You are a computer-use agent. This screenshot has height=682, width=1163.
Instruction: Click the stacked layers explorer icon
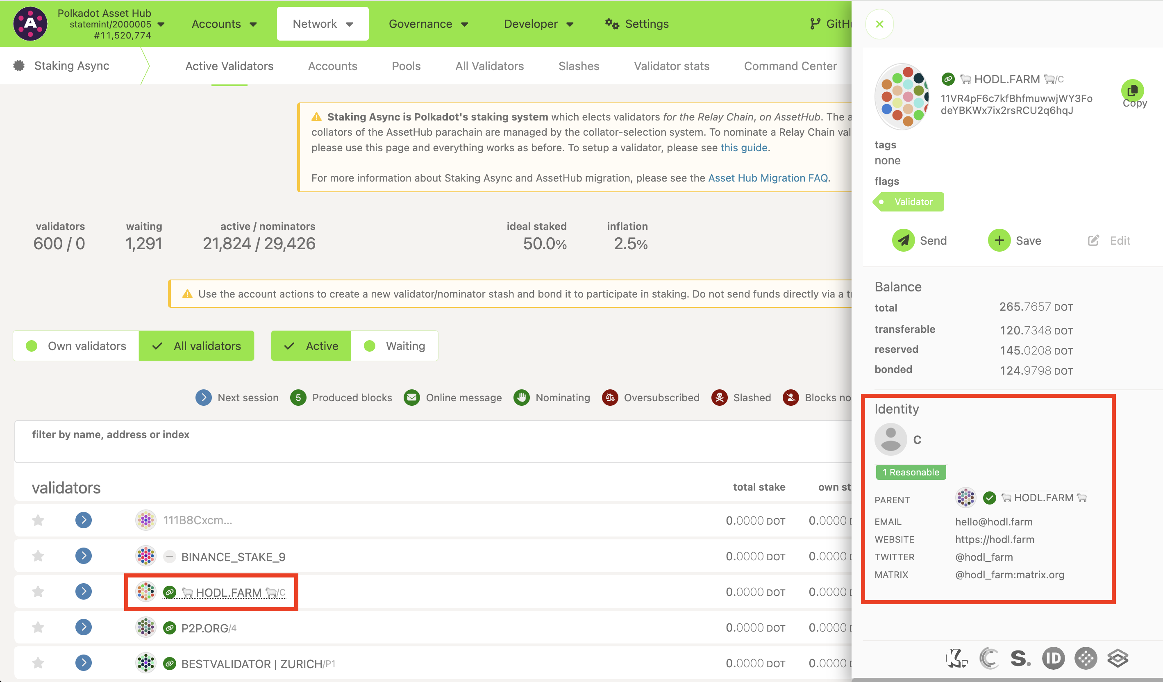click(1118, 658)
